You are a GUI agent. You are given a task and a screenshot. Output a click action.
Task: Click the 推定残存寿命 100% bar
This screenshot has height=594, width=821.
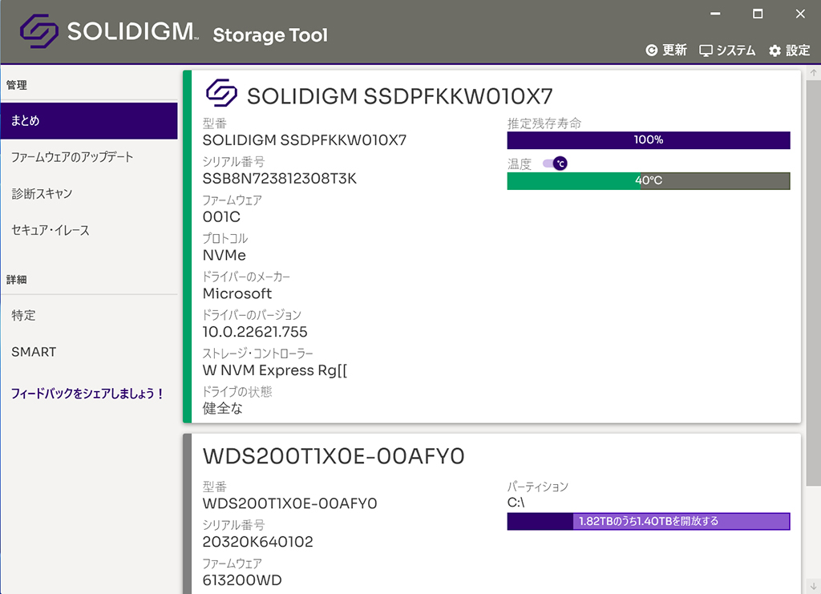point(648,140)
